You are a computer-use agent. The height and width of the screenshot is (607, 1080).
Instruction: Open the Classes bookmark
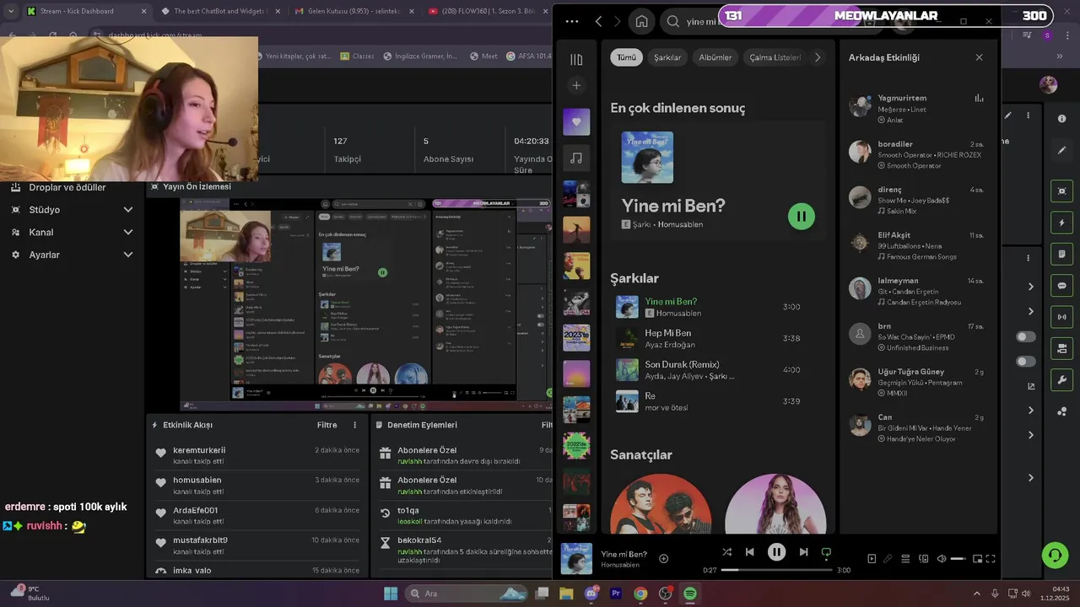coord(357,56)
